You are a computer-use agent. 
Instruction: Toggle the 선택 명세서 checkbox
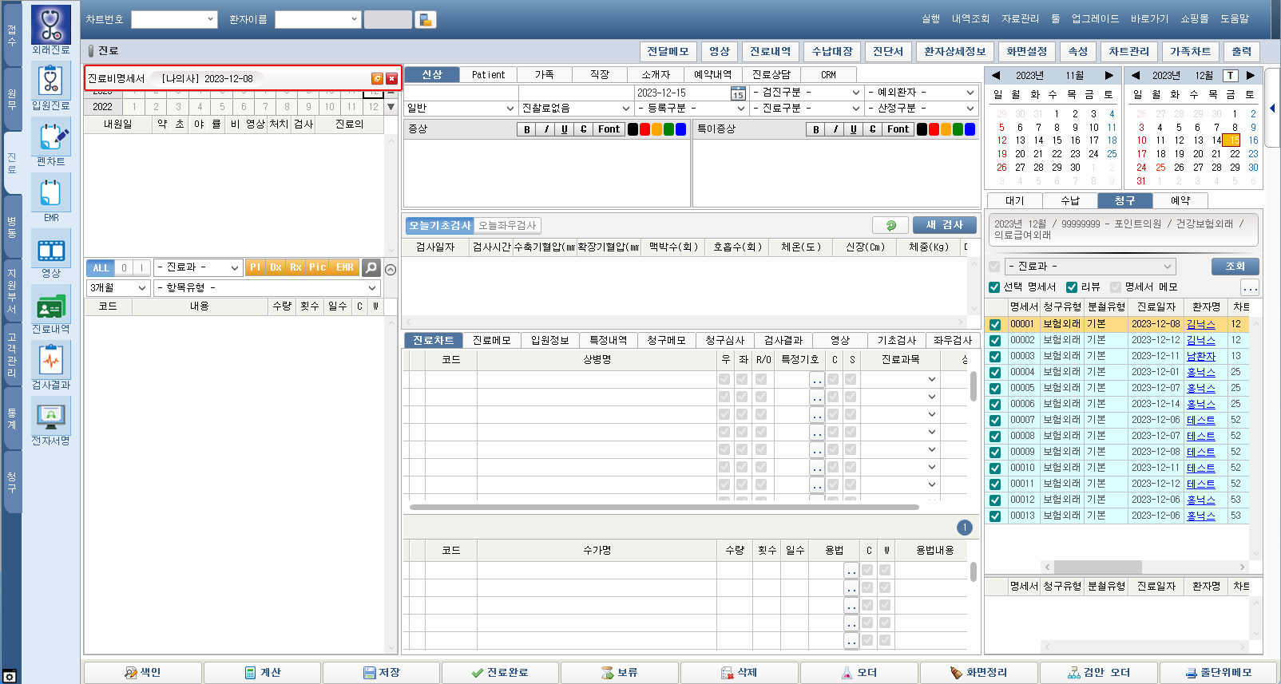(994, 287)
